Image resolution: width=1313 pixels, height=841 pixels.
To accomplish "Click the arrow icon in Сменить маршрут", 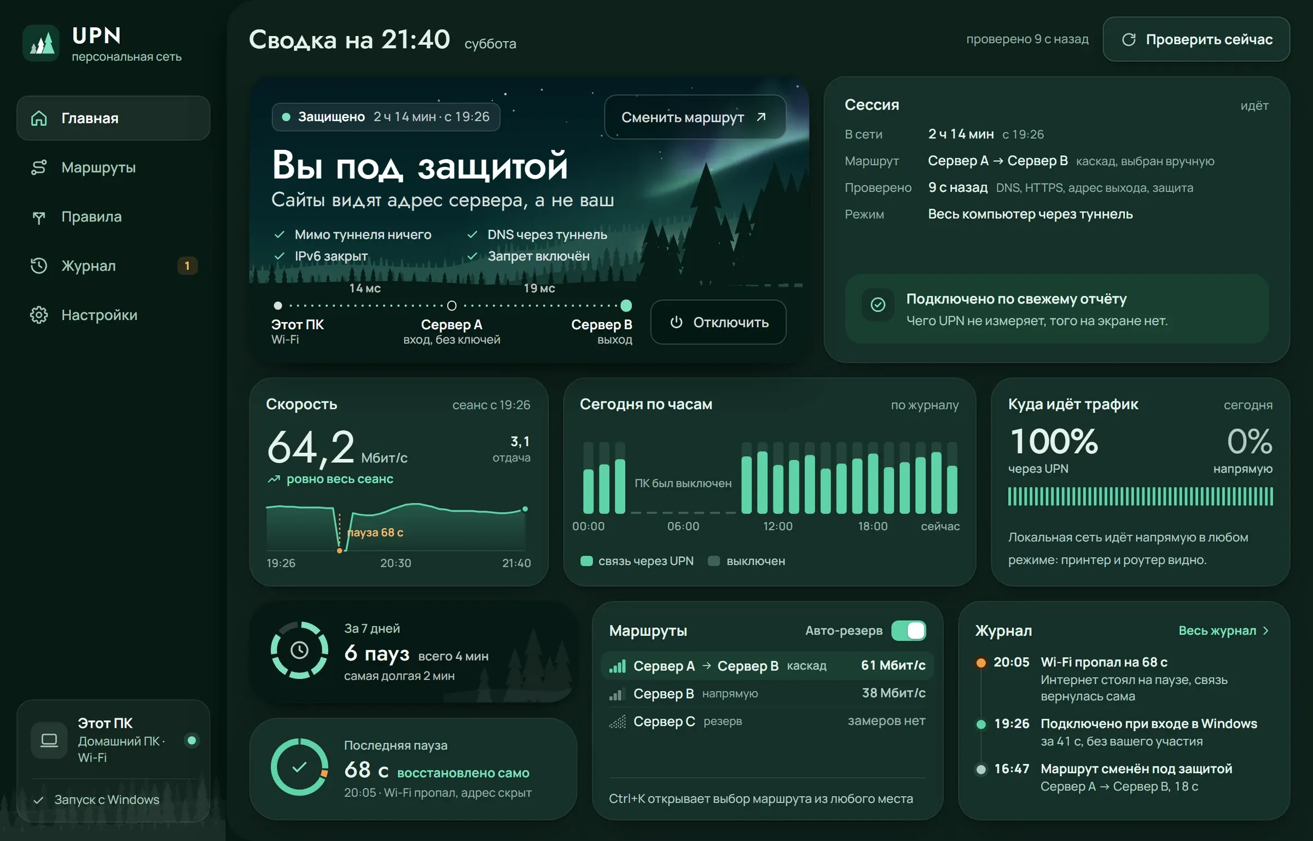I will coord(761,117).
